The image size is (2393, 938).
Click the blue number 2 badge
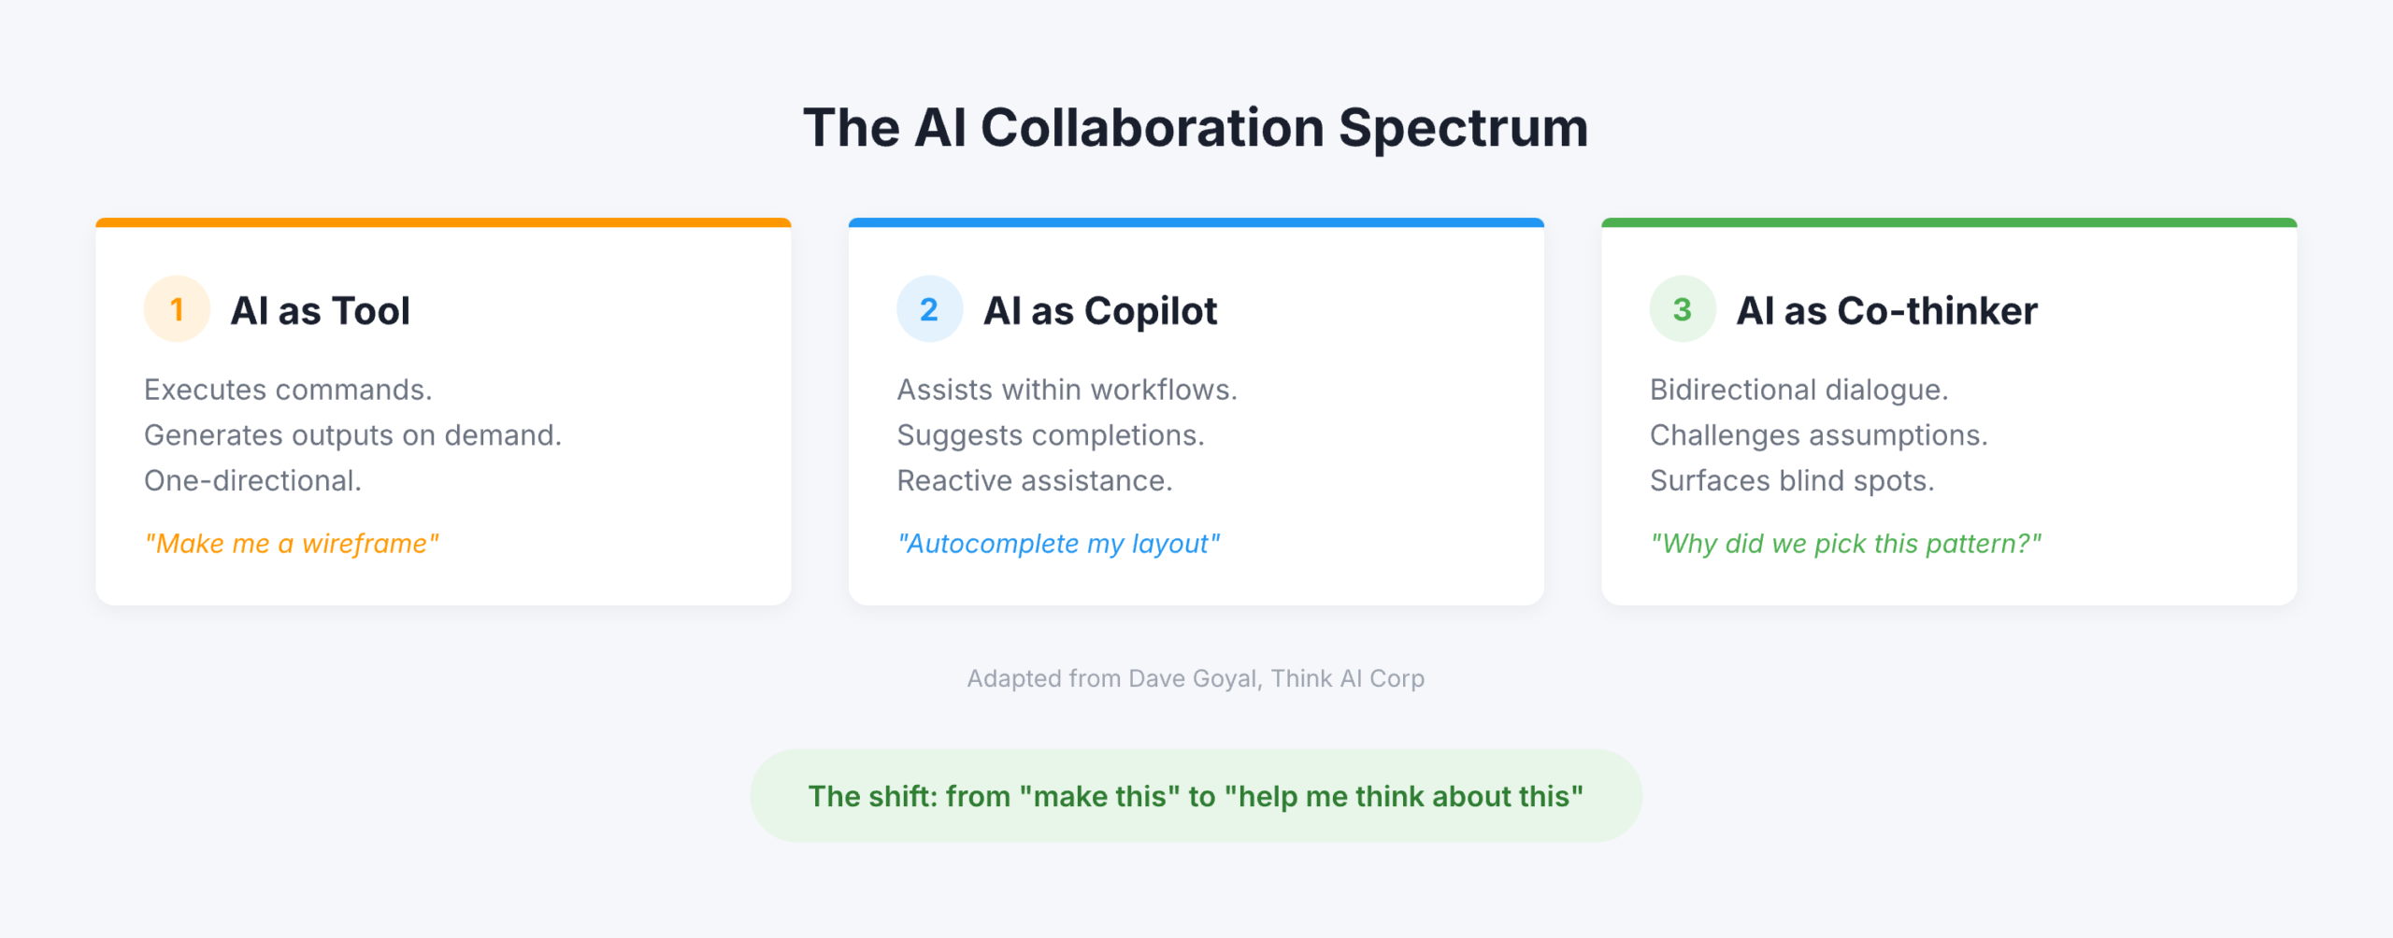point(929,309)
